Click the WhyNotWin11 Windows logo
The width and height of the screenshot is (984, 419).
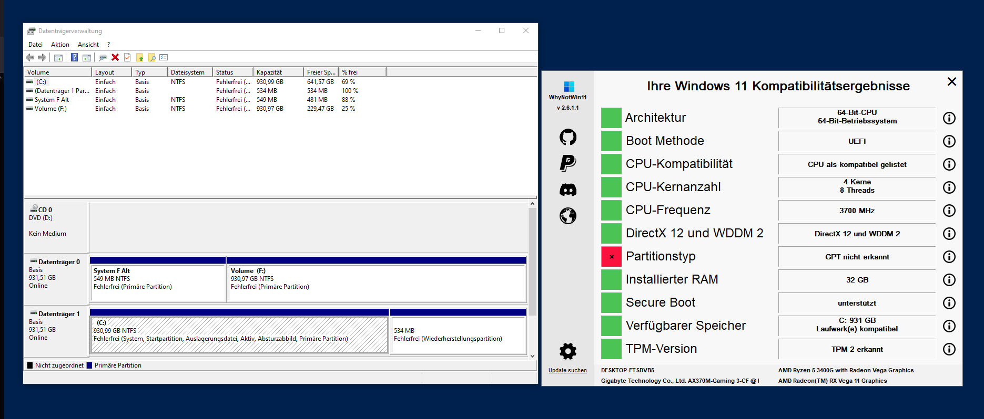[569, 87]
